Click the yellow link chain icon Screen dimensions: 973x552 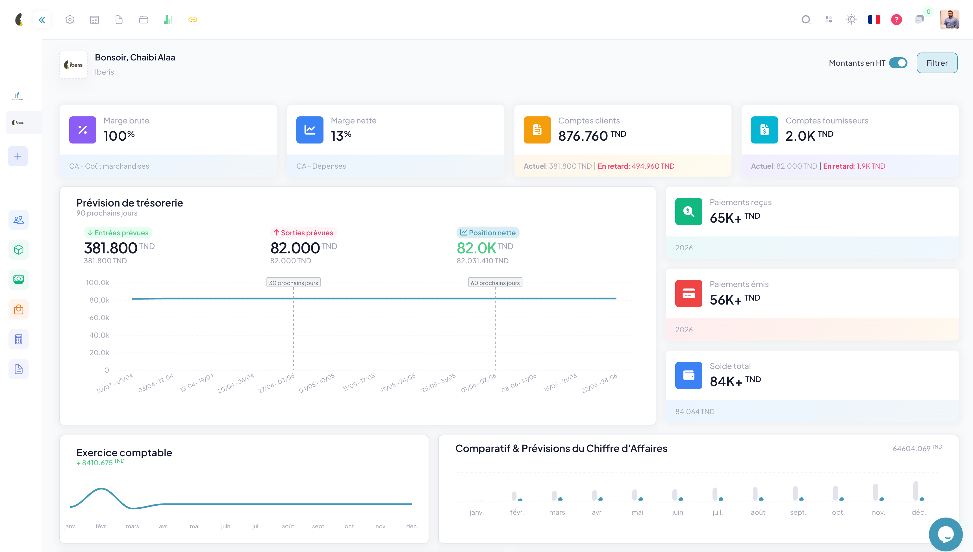click(193, 20)
